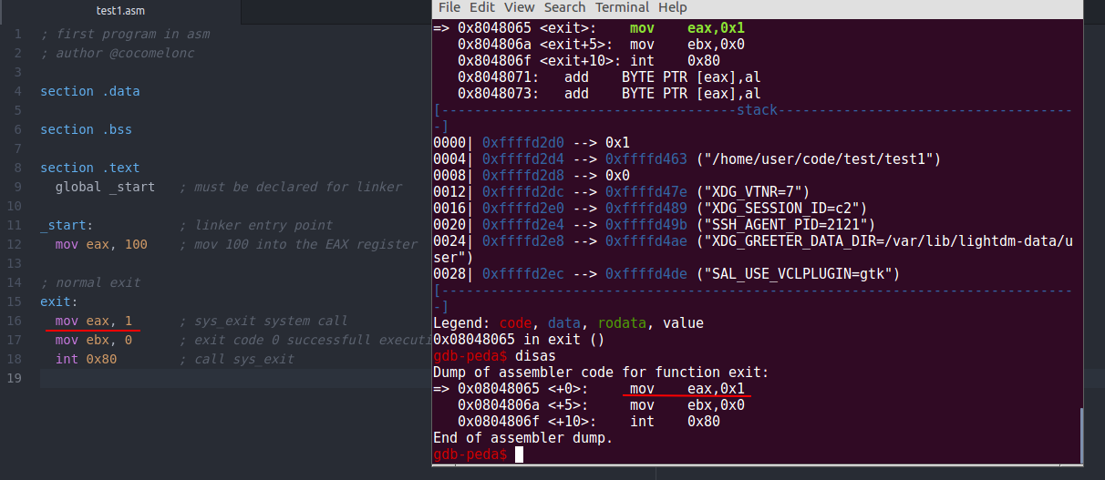The width and height of the screenshot is (1105, 480).
Task: Open the Help menu in terminal
Action: pos(673,7)
